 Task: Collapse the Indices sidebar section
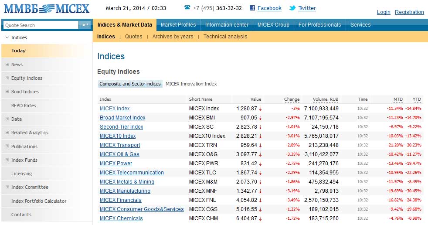coord(7,37)
